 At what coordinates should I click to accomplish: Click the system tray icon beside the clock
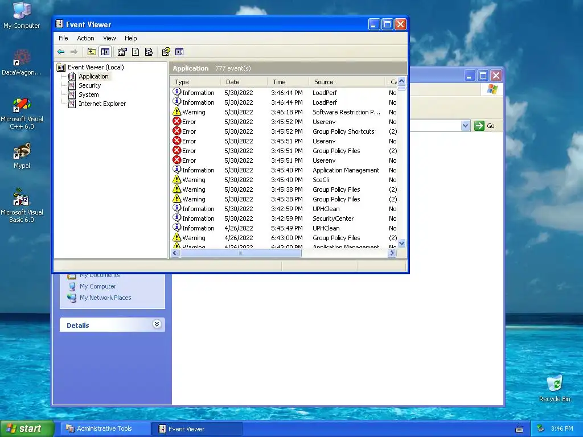click(x=540, y=429)
